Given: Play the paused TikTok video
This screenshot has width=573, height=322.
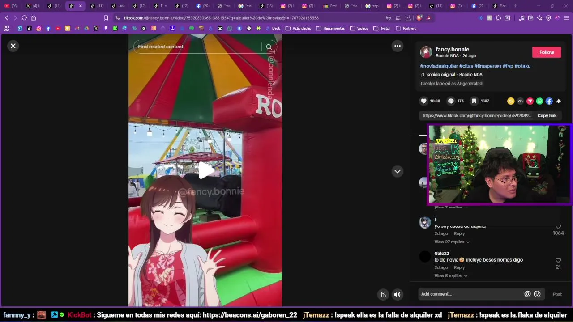Looking at the screenshot, I should point(205,170).
